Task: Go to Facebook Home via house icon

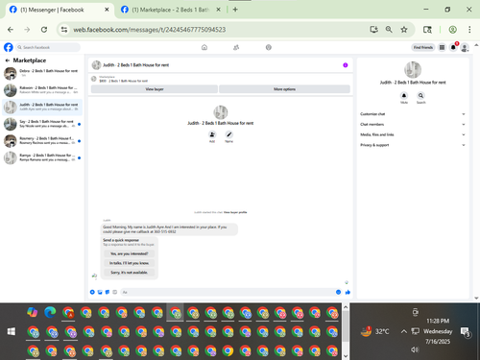Action: click(204, 47)
